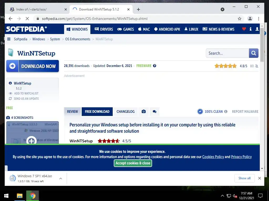Switch to the CHANGELOG tab

pos(125,111)
